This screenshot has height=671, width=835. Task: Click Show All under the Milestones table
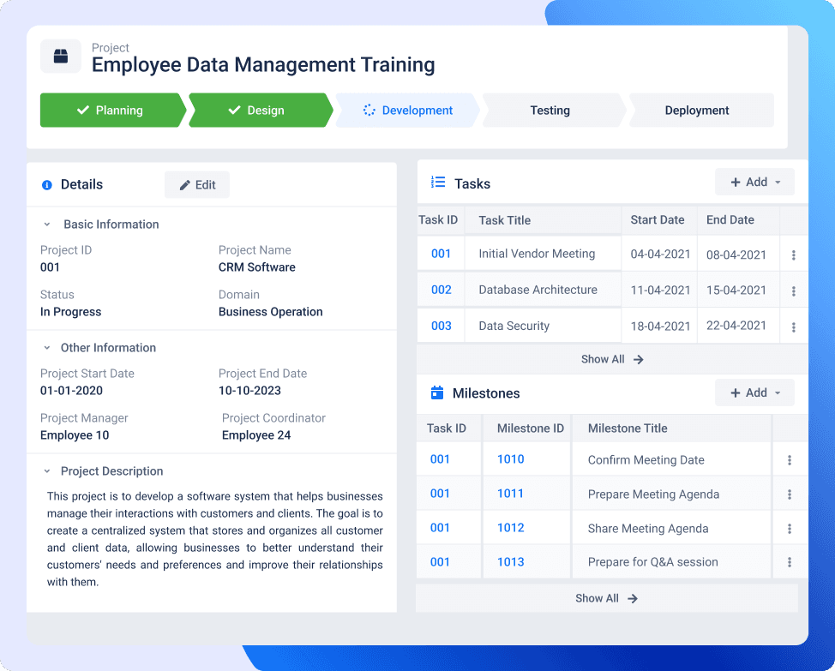tap(606, 598)
